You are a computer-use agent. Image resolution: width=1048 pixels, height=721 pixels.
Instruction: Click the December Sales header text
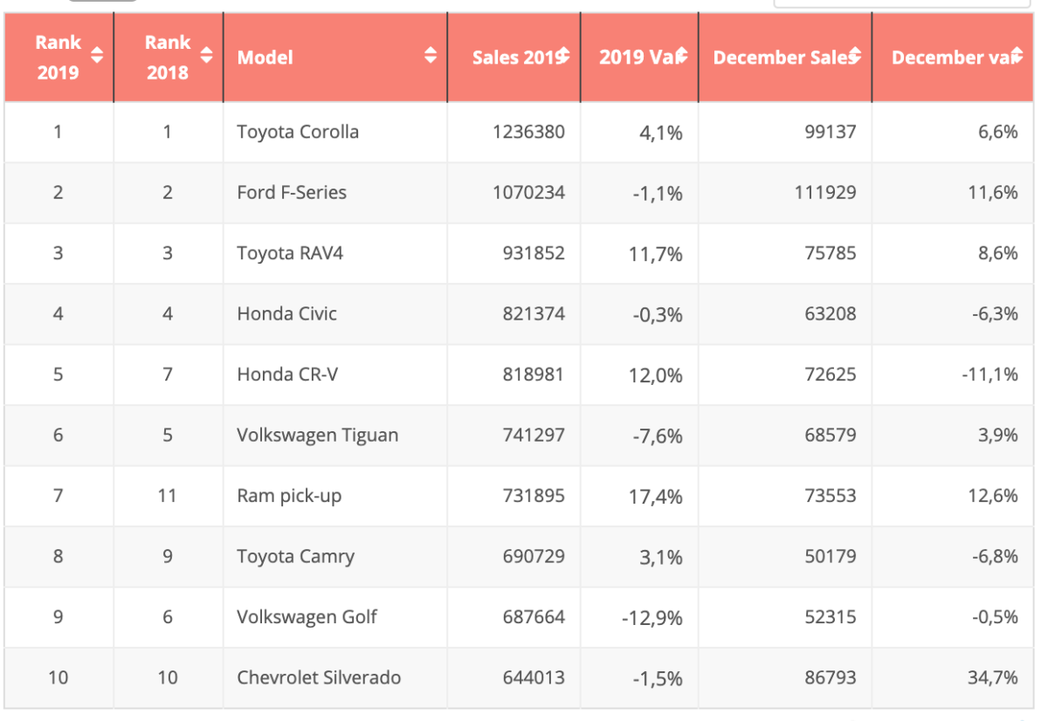click(780, 58)
